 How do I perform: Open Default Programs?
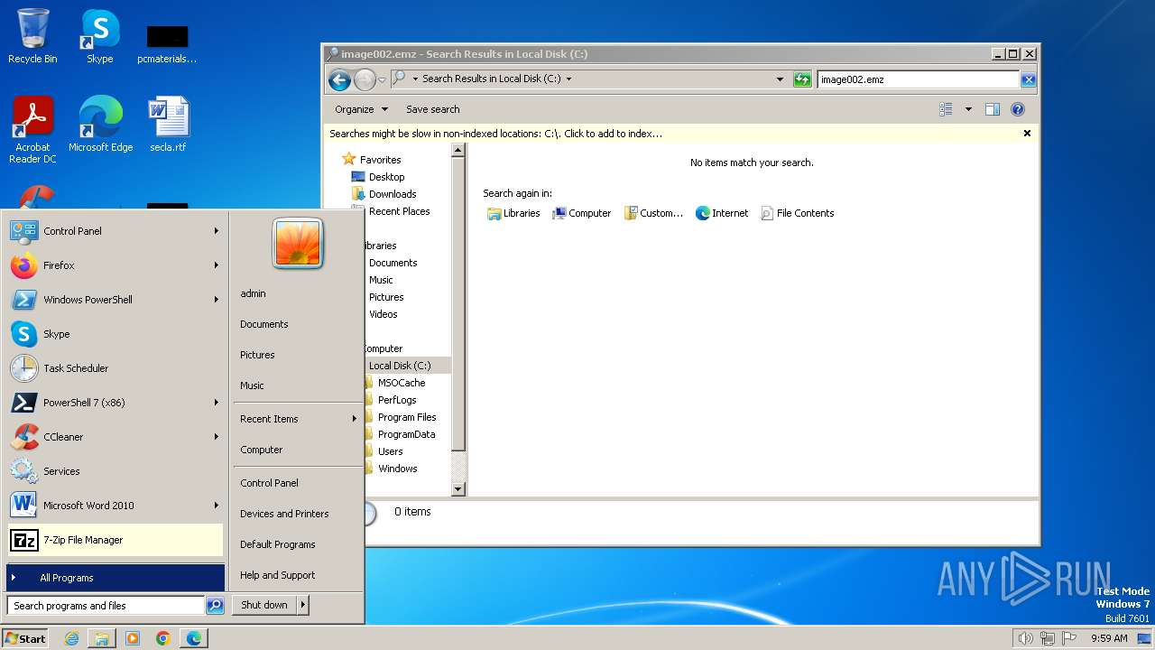click(298, 544)
